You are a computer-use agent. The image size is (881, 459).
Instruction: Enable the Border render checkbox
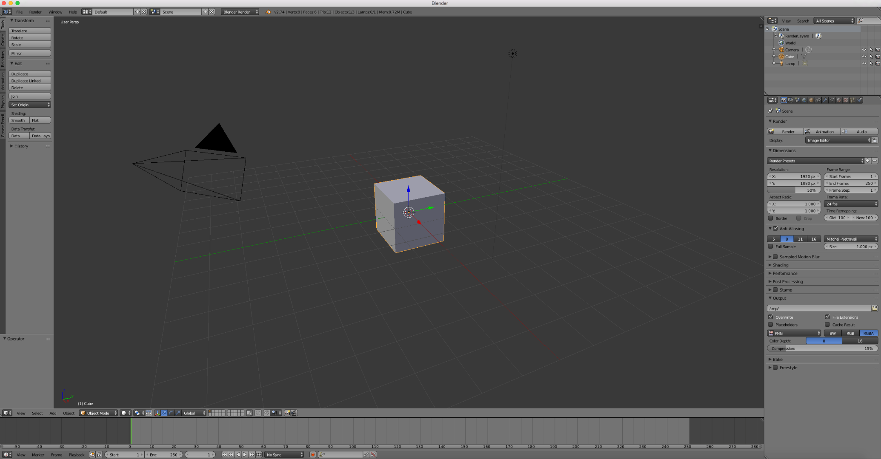pyautogui.click(x=771, y=218)
